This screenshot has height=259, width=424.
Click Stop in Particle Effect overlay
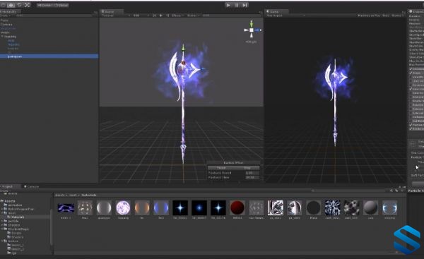coord(247,168)
